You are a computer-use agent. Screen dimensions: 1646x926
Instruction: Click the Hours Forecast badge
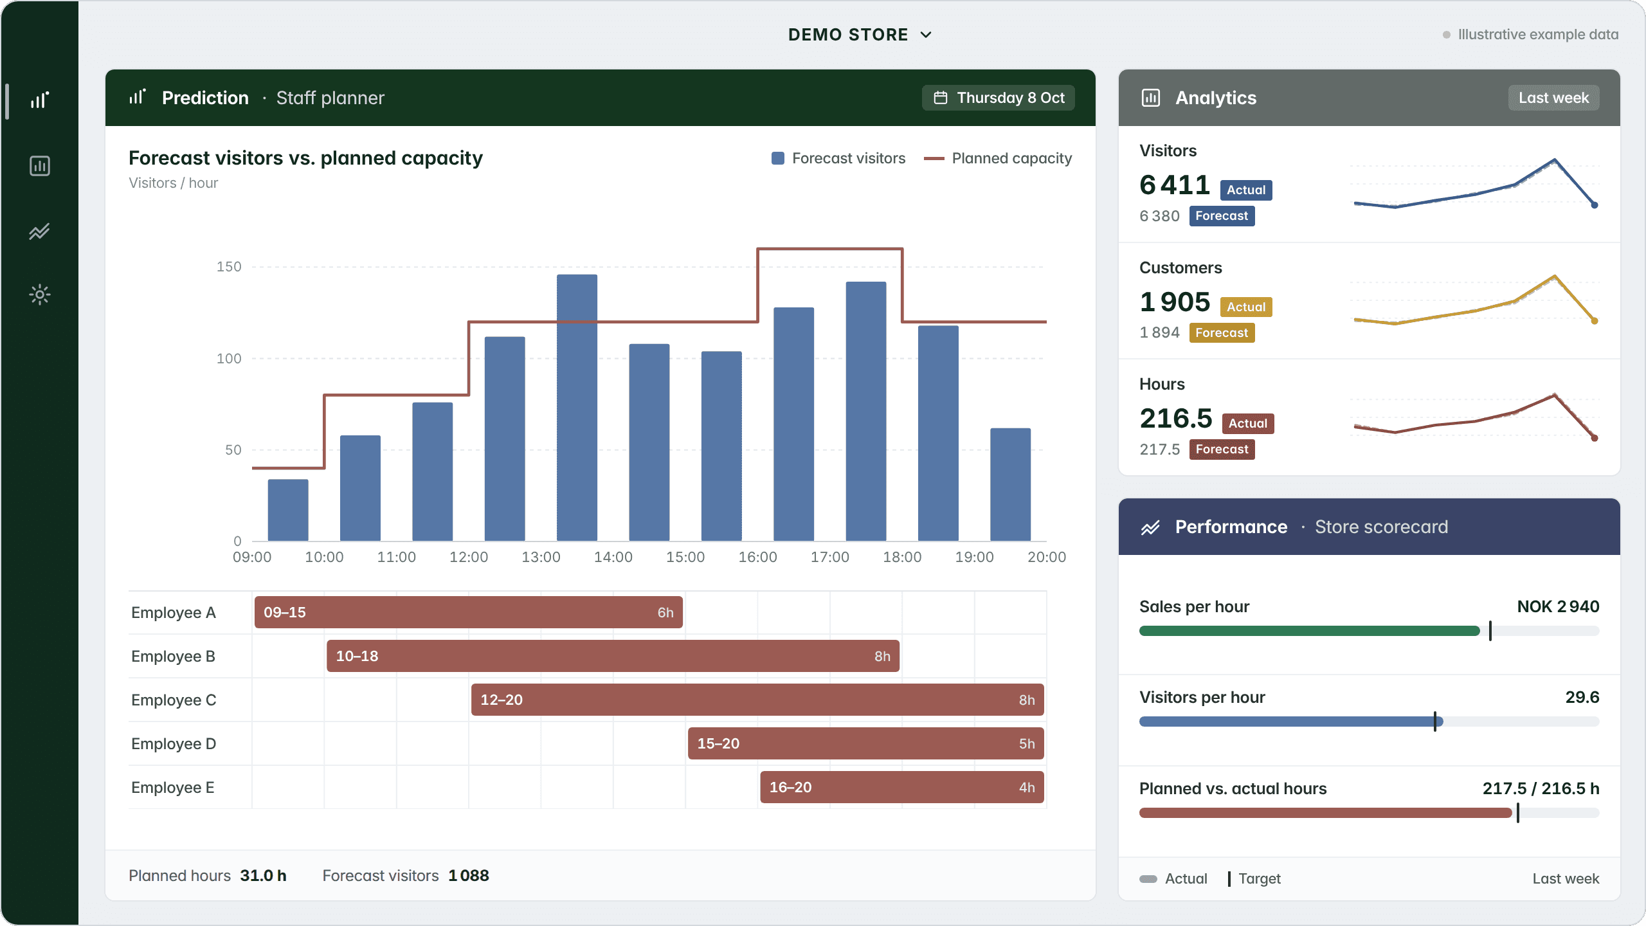point(1222,449)
